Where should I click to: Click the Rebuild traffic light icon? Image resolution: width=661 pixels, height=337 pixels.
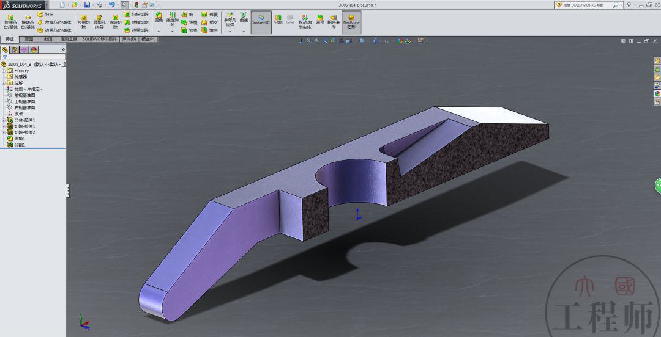[136, 5]
